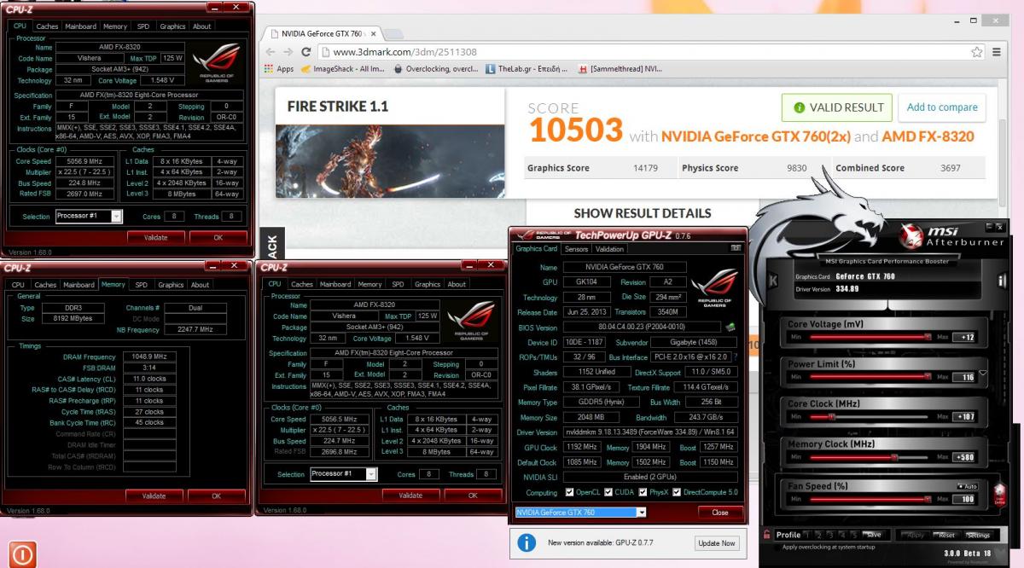Click the red power icon on the desktop
Viewport: 1024px width, 568px height.
pos(21,554)
